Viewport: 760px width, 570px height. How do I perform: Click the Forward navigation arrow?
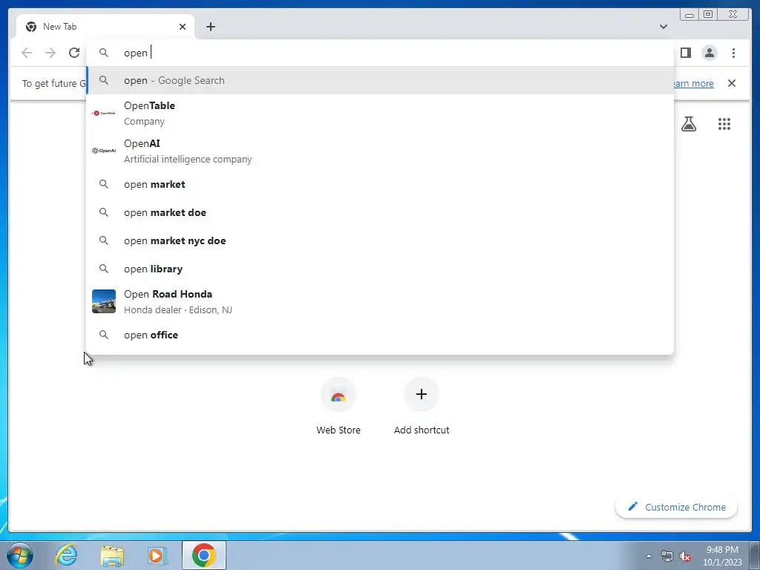tap(50, 53)
